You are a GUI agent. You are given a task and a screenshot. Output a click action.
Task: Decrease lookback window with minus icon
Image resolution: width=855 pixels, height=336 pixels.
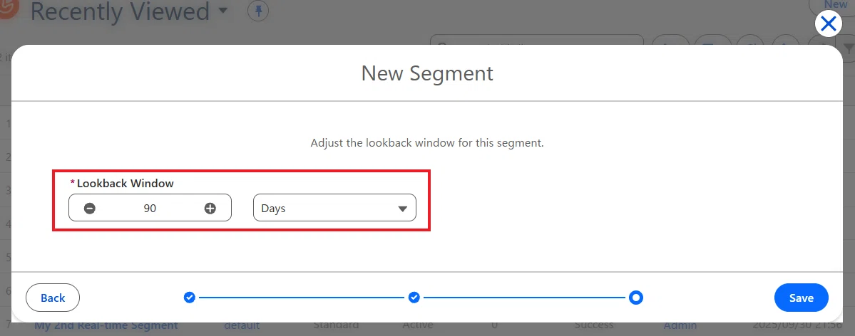(x=90, y=208)
